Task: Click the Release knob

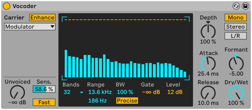Action: (208, 93)
